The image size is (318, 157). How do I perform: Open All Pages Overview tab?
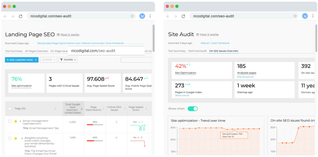(37, 51)
